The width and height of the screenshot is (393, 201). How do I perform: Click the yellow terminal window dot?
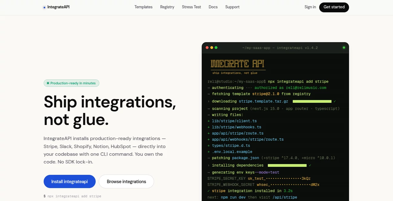[212, 48]
